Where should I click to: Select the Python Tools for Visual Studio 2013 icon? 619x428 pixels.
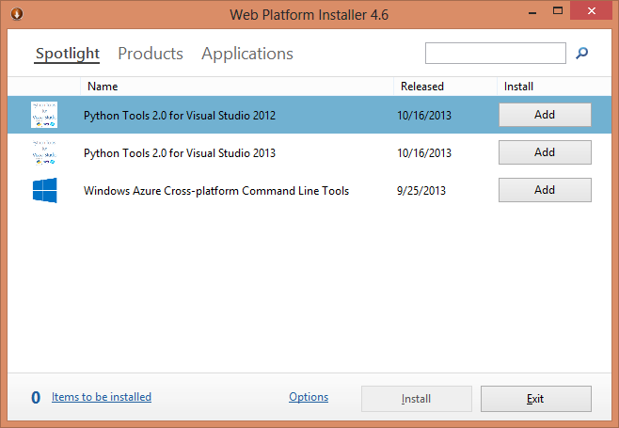[44, 152]
